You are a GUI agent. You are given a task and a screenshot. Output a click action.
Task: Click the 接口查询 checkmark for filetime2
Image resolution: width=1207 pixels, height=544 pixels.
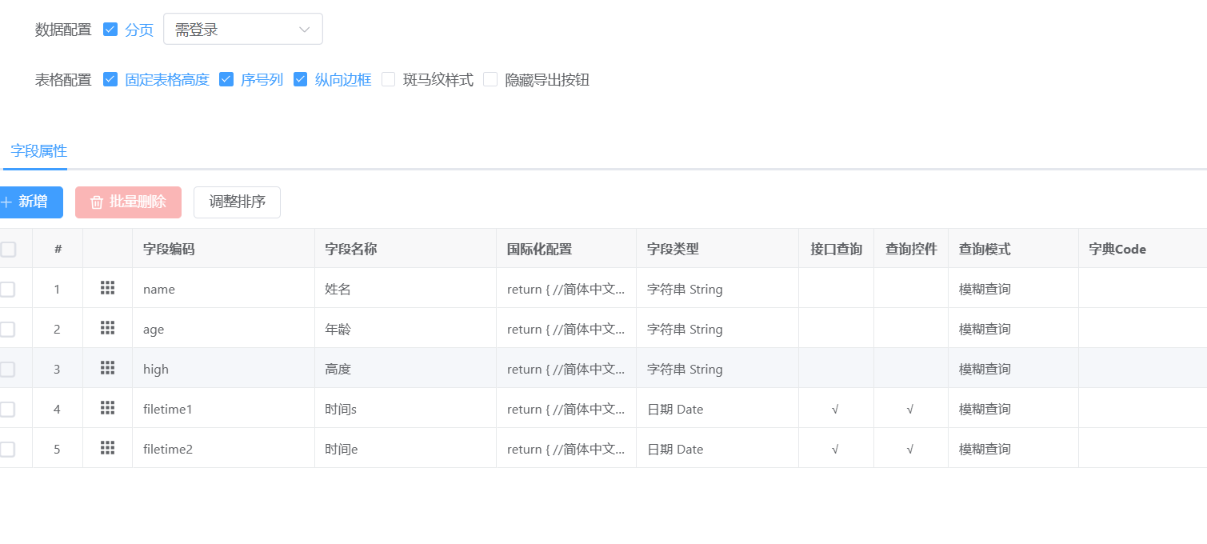pyautogui.click(x=835, y=450)
